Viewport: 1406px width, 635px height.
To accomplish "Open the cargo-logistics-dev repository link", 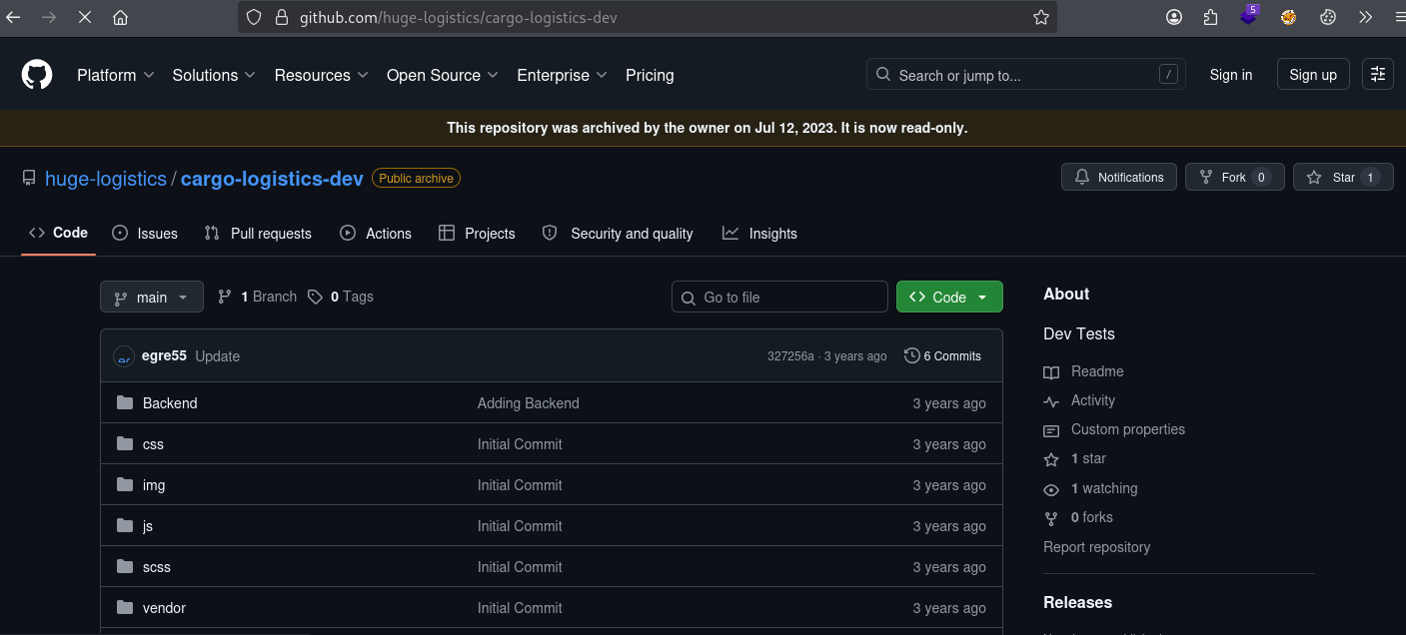I will pos(272,179).
